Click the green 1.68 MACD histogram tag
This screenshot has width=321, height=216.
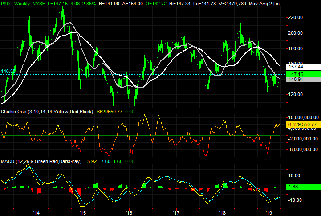coord(303,187)
